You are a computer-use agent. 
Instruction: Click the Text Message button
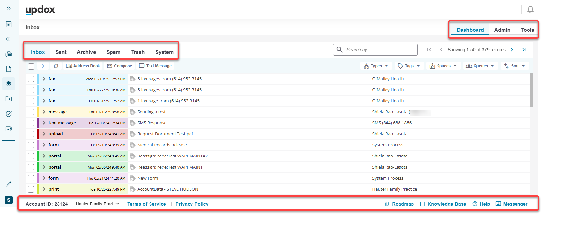[155, 66]
